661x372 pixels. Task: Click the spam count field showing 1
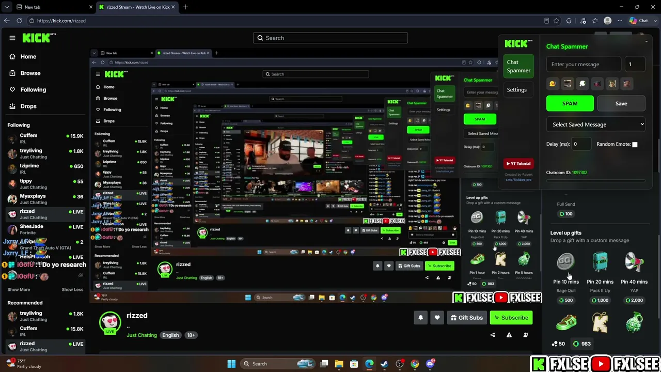tap(635, 64)
